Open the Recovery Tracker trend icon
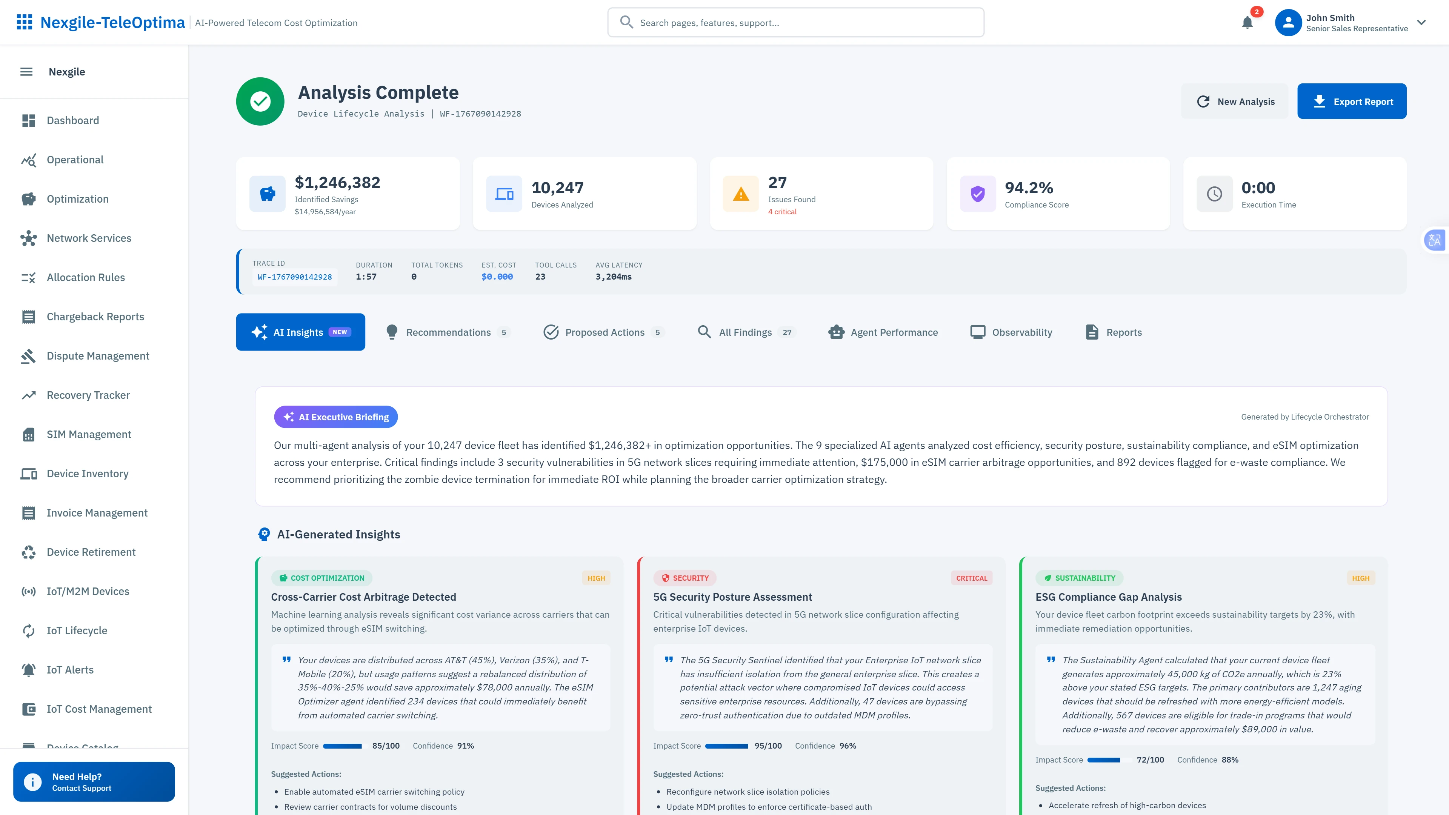The image size is (1449, 815). point(29,395)
